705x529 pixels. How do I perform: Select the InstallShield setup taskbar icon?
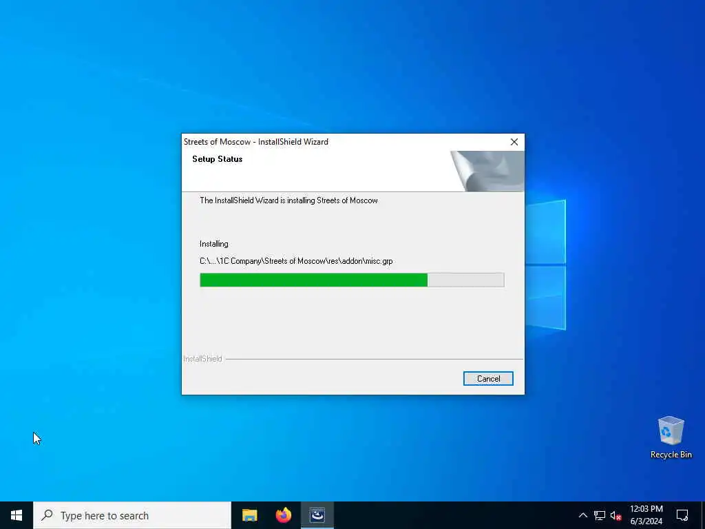point(317,515)
